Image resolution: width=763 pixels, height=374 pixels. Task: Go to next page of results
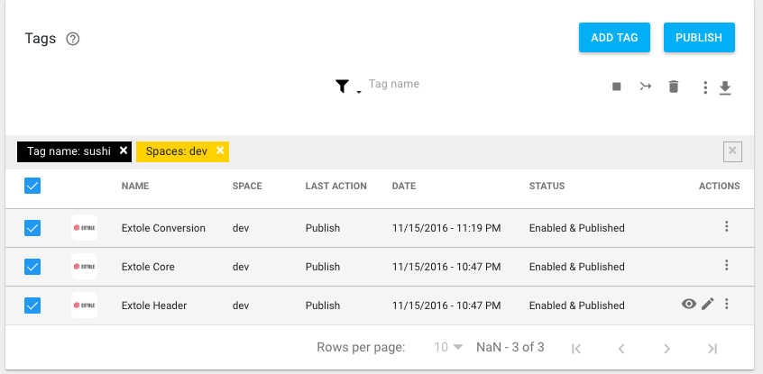[667, 348]
